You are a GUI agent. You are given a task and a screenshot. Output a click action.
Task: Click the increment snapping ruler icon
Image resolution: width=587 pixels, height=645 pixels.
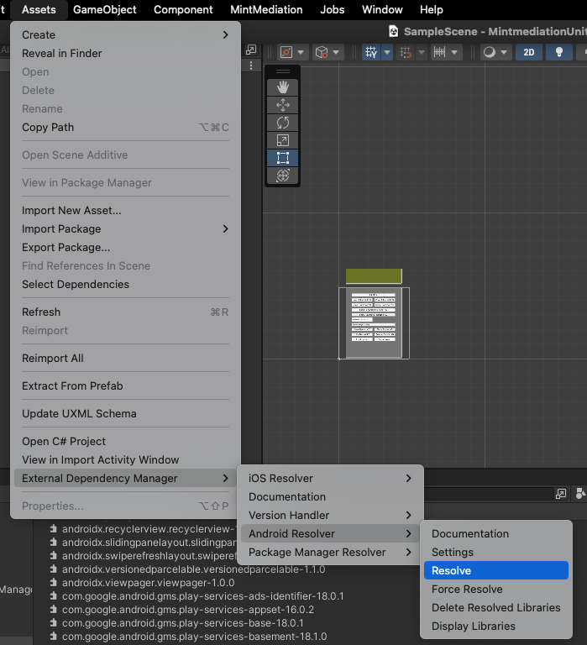click(440, 52)
